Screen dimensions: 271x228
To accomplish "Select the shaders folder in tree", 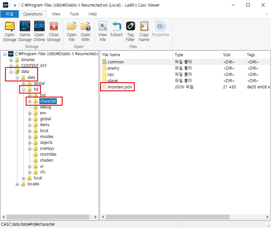I will point(47,160).
